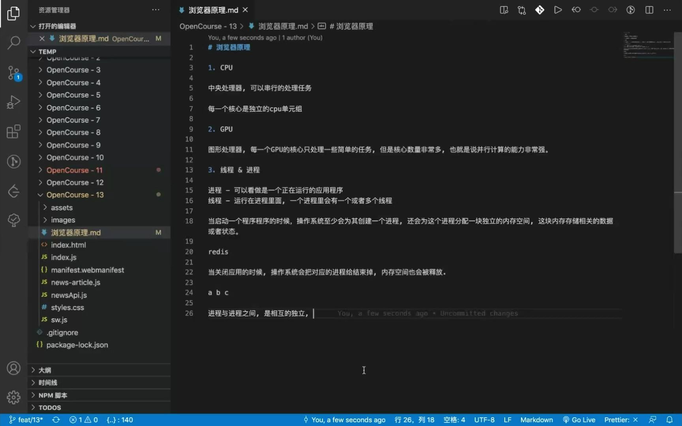The width and height of the screenshot is (682, 426).
Task: Open Accounts menu in activity bar
Action: coord(13,368)
